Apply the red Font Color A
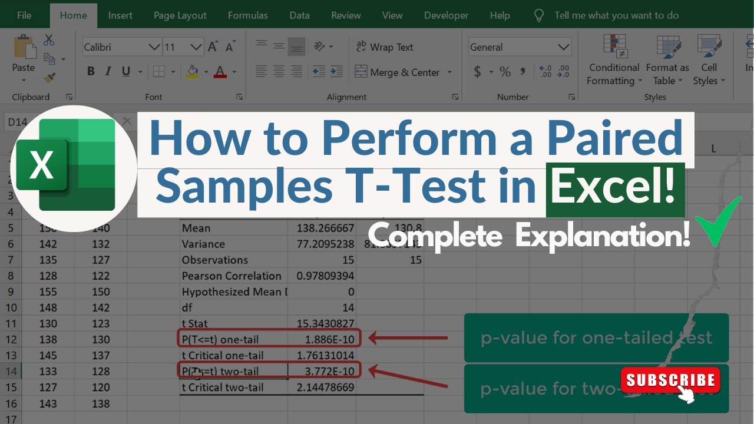754x424 pixels. 220,72
